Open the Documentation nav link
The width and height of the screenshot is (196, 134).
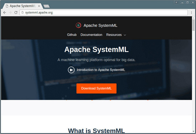(91, 35)
